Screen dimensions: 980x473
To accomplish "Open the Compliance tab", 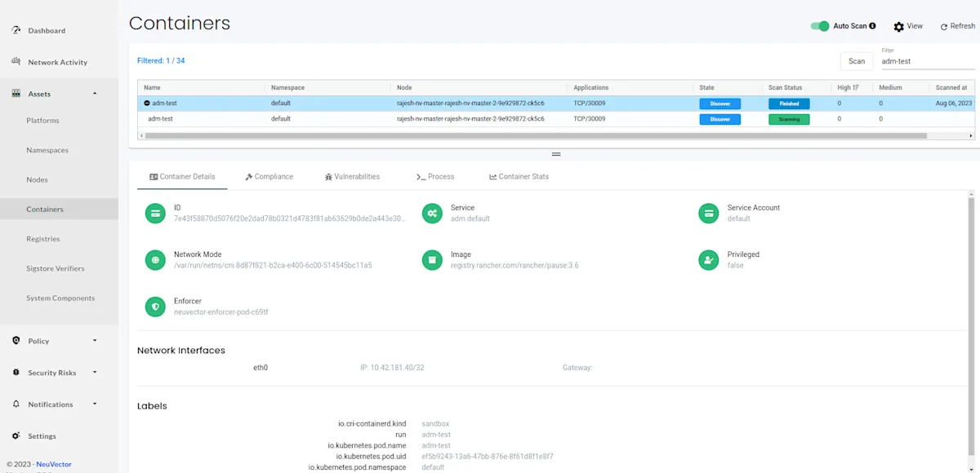I will pyautogui.click(x=269, y=176).
